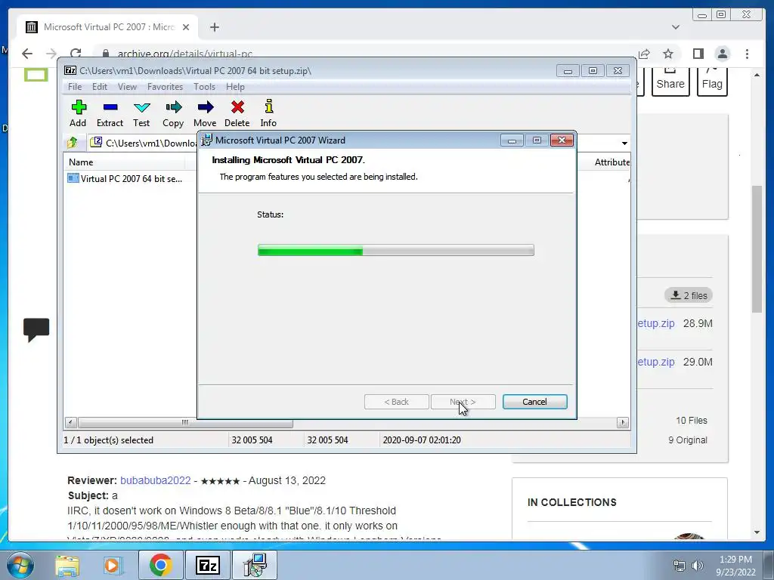The width and height of the screenshot is (774, 580).
Task: Open the Chrome three-dot menu
Action: pyautogui.click(x=747, y=54)
